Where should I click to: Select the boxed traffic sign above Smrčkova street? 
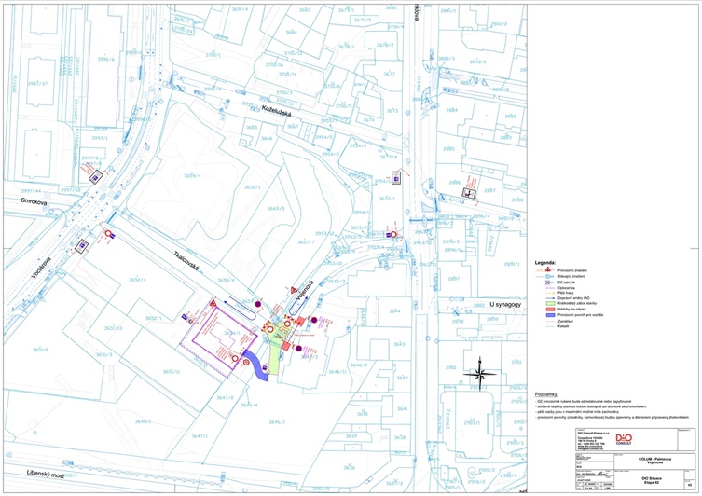point(95,177)
